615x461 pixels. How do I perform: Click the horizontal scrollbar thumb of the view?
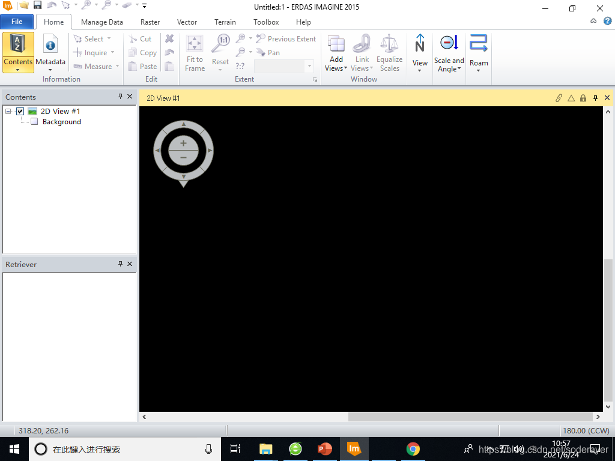click(x=470, y=417)
